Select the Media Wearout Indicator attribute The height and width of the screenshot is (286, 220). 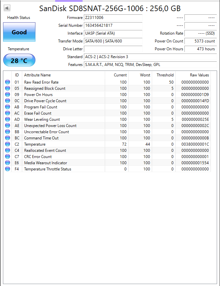pyautogui.click(x=46, y=163)
